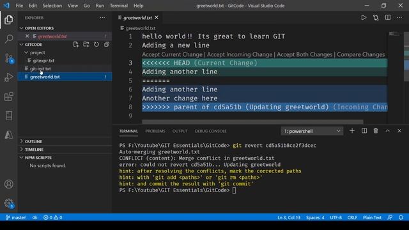Switch to the DEBUG CONSOLE tab
409x230 pixels.
(x=210, y=131)
